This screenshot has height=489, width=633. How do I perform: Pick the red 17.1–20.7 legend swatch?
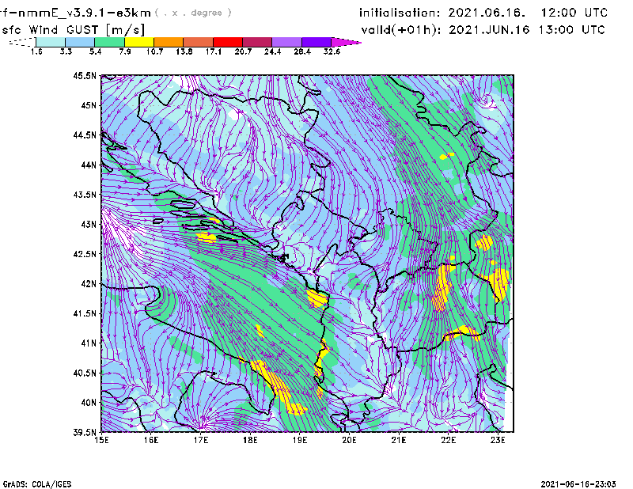click(228, 42)
